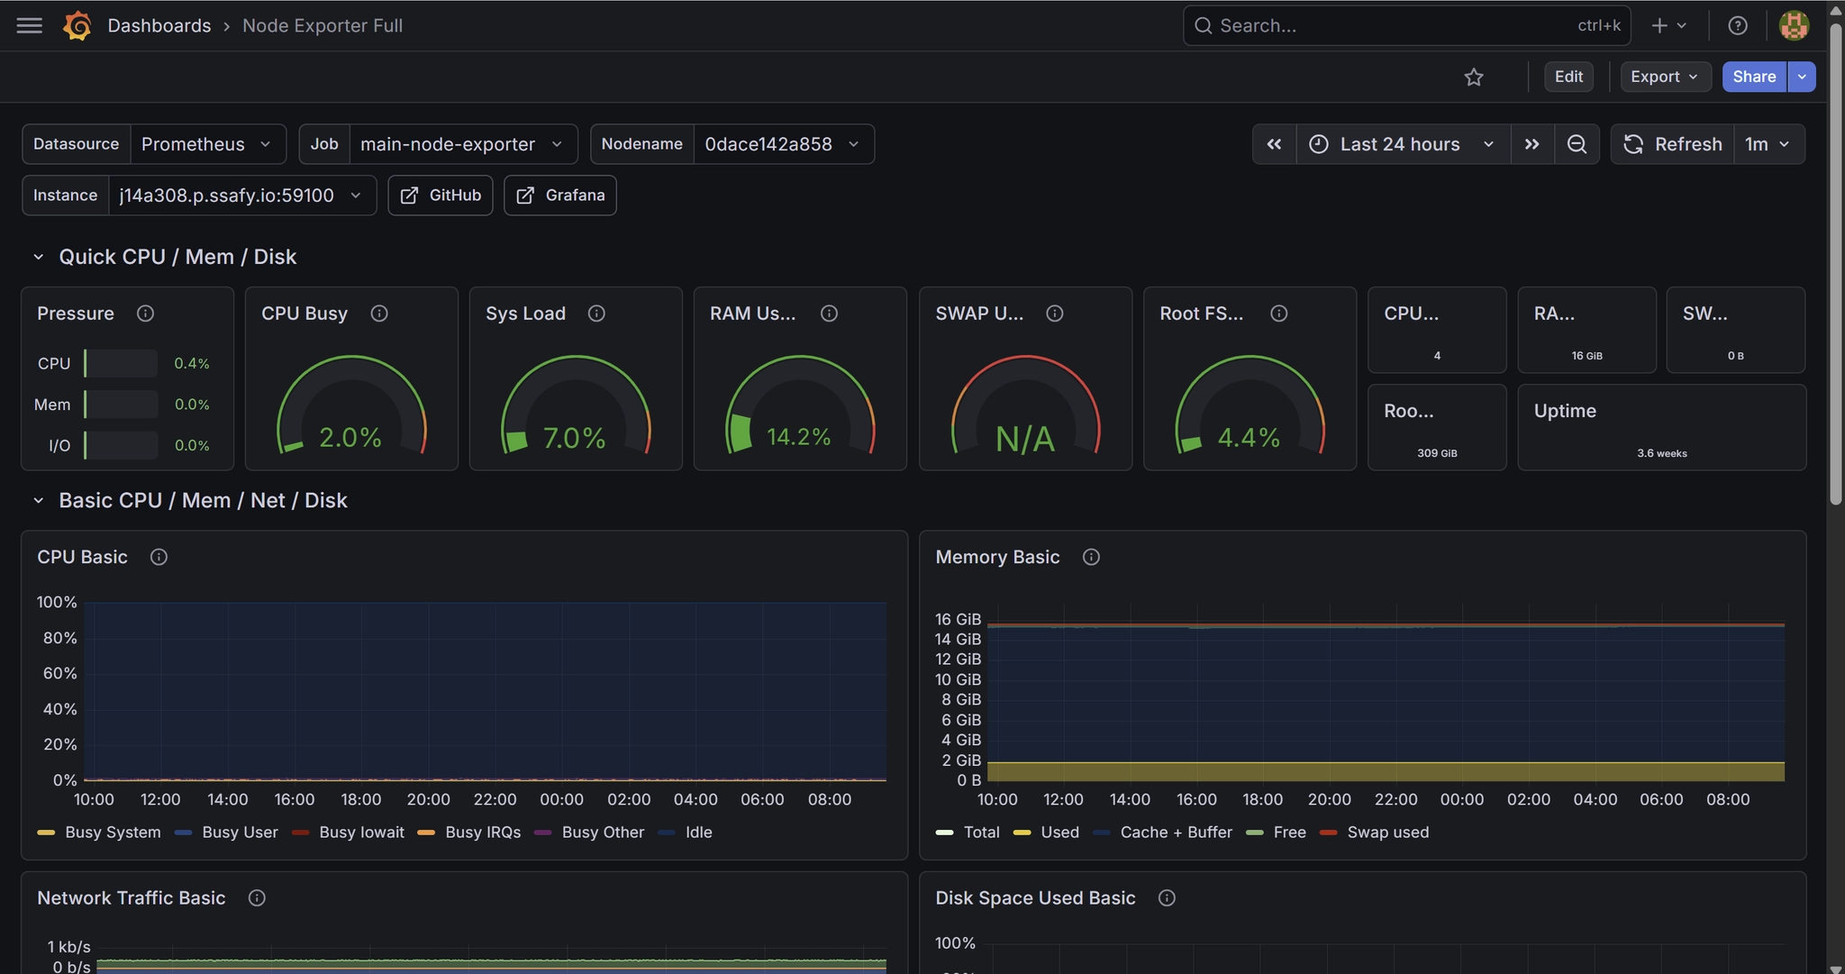
Task: Click Node Exporter Full breadcrumb
Action: (323, 25)
